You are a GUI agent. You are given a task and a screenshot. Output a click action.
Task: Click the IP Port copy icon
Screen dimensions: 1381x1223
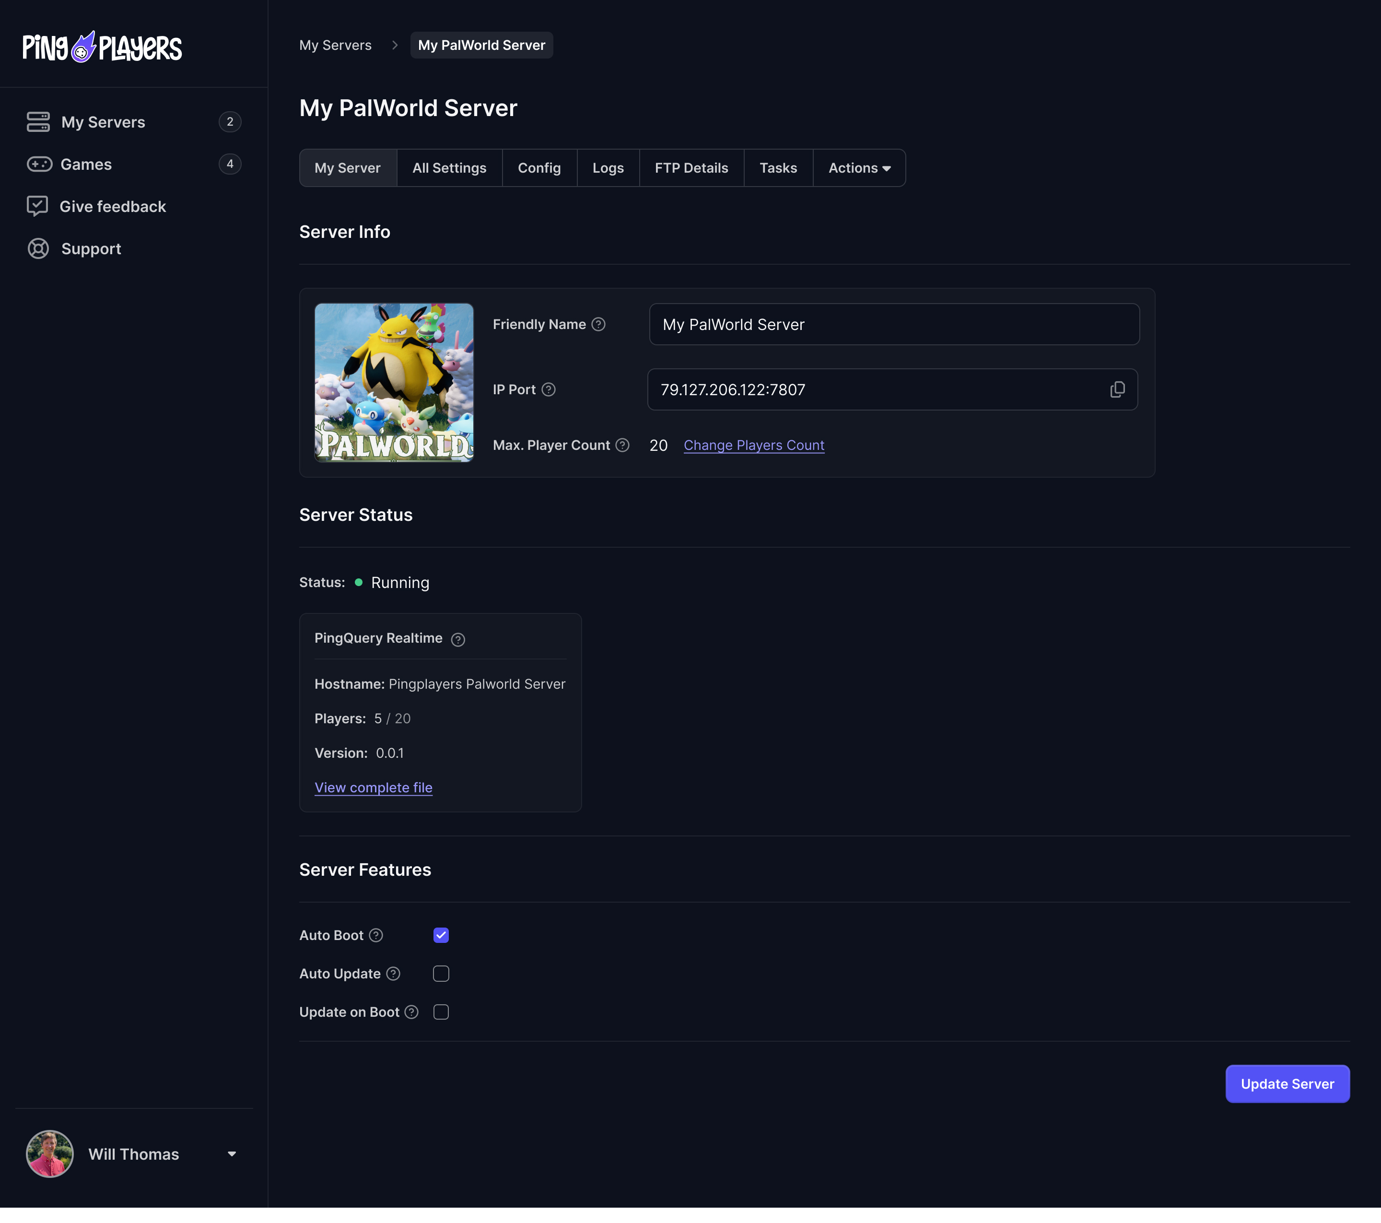pyautogui.click(x=1118, y=388)
